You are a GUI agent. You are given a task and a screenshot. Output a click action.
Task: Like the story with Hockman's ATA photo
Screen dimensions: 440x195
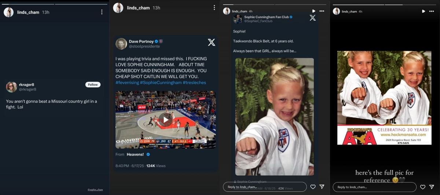[422, 187]
